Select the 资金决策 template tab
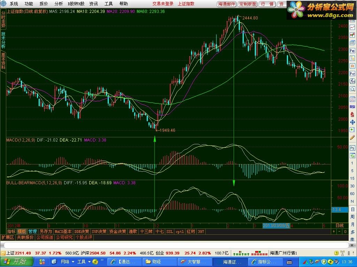This screenshot has width=357, height=267. click(117, 232)
